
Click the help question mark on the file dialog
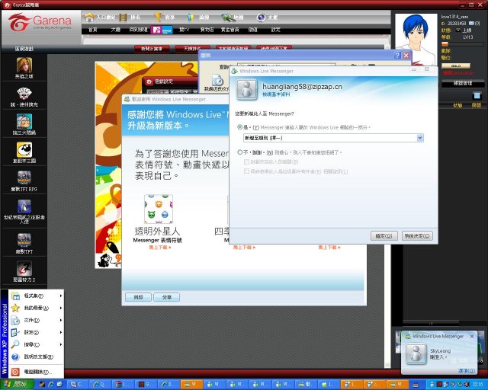tap(397, 56)
